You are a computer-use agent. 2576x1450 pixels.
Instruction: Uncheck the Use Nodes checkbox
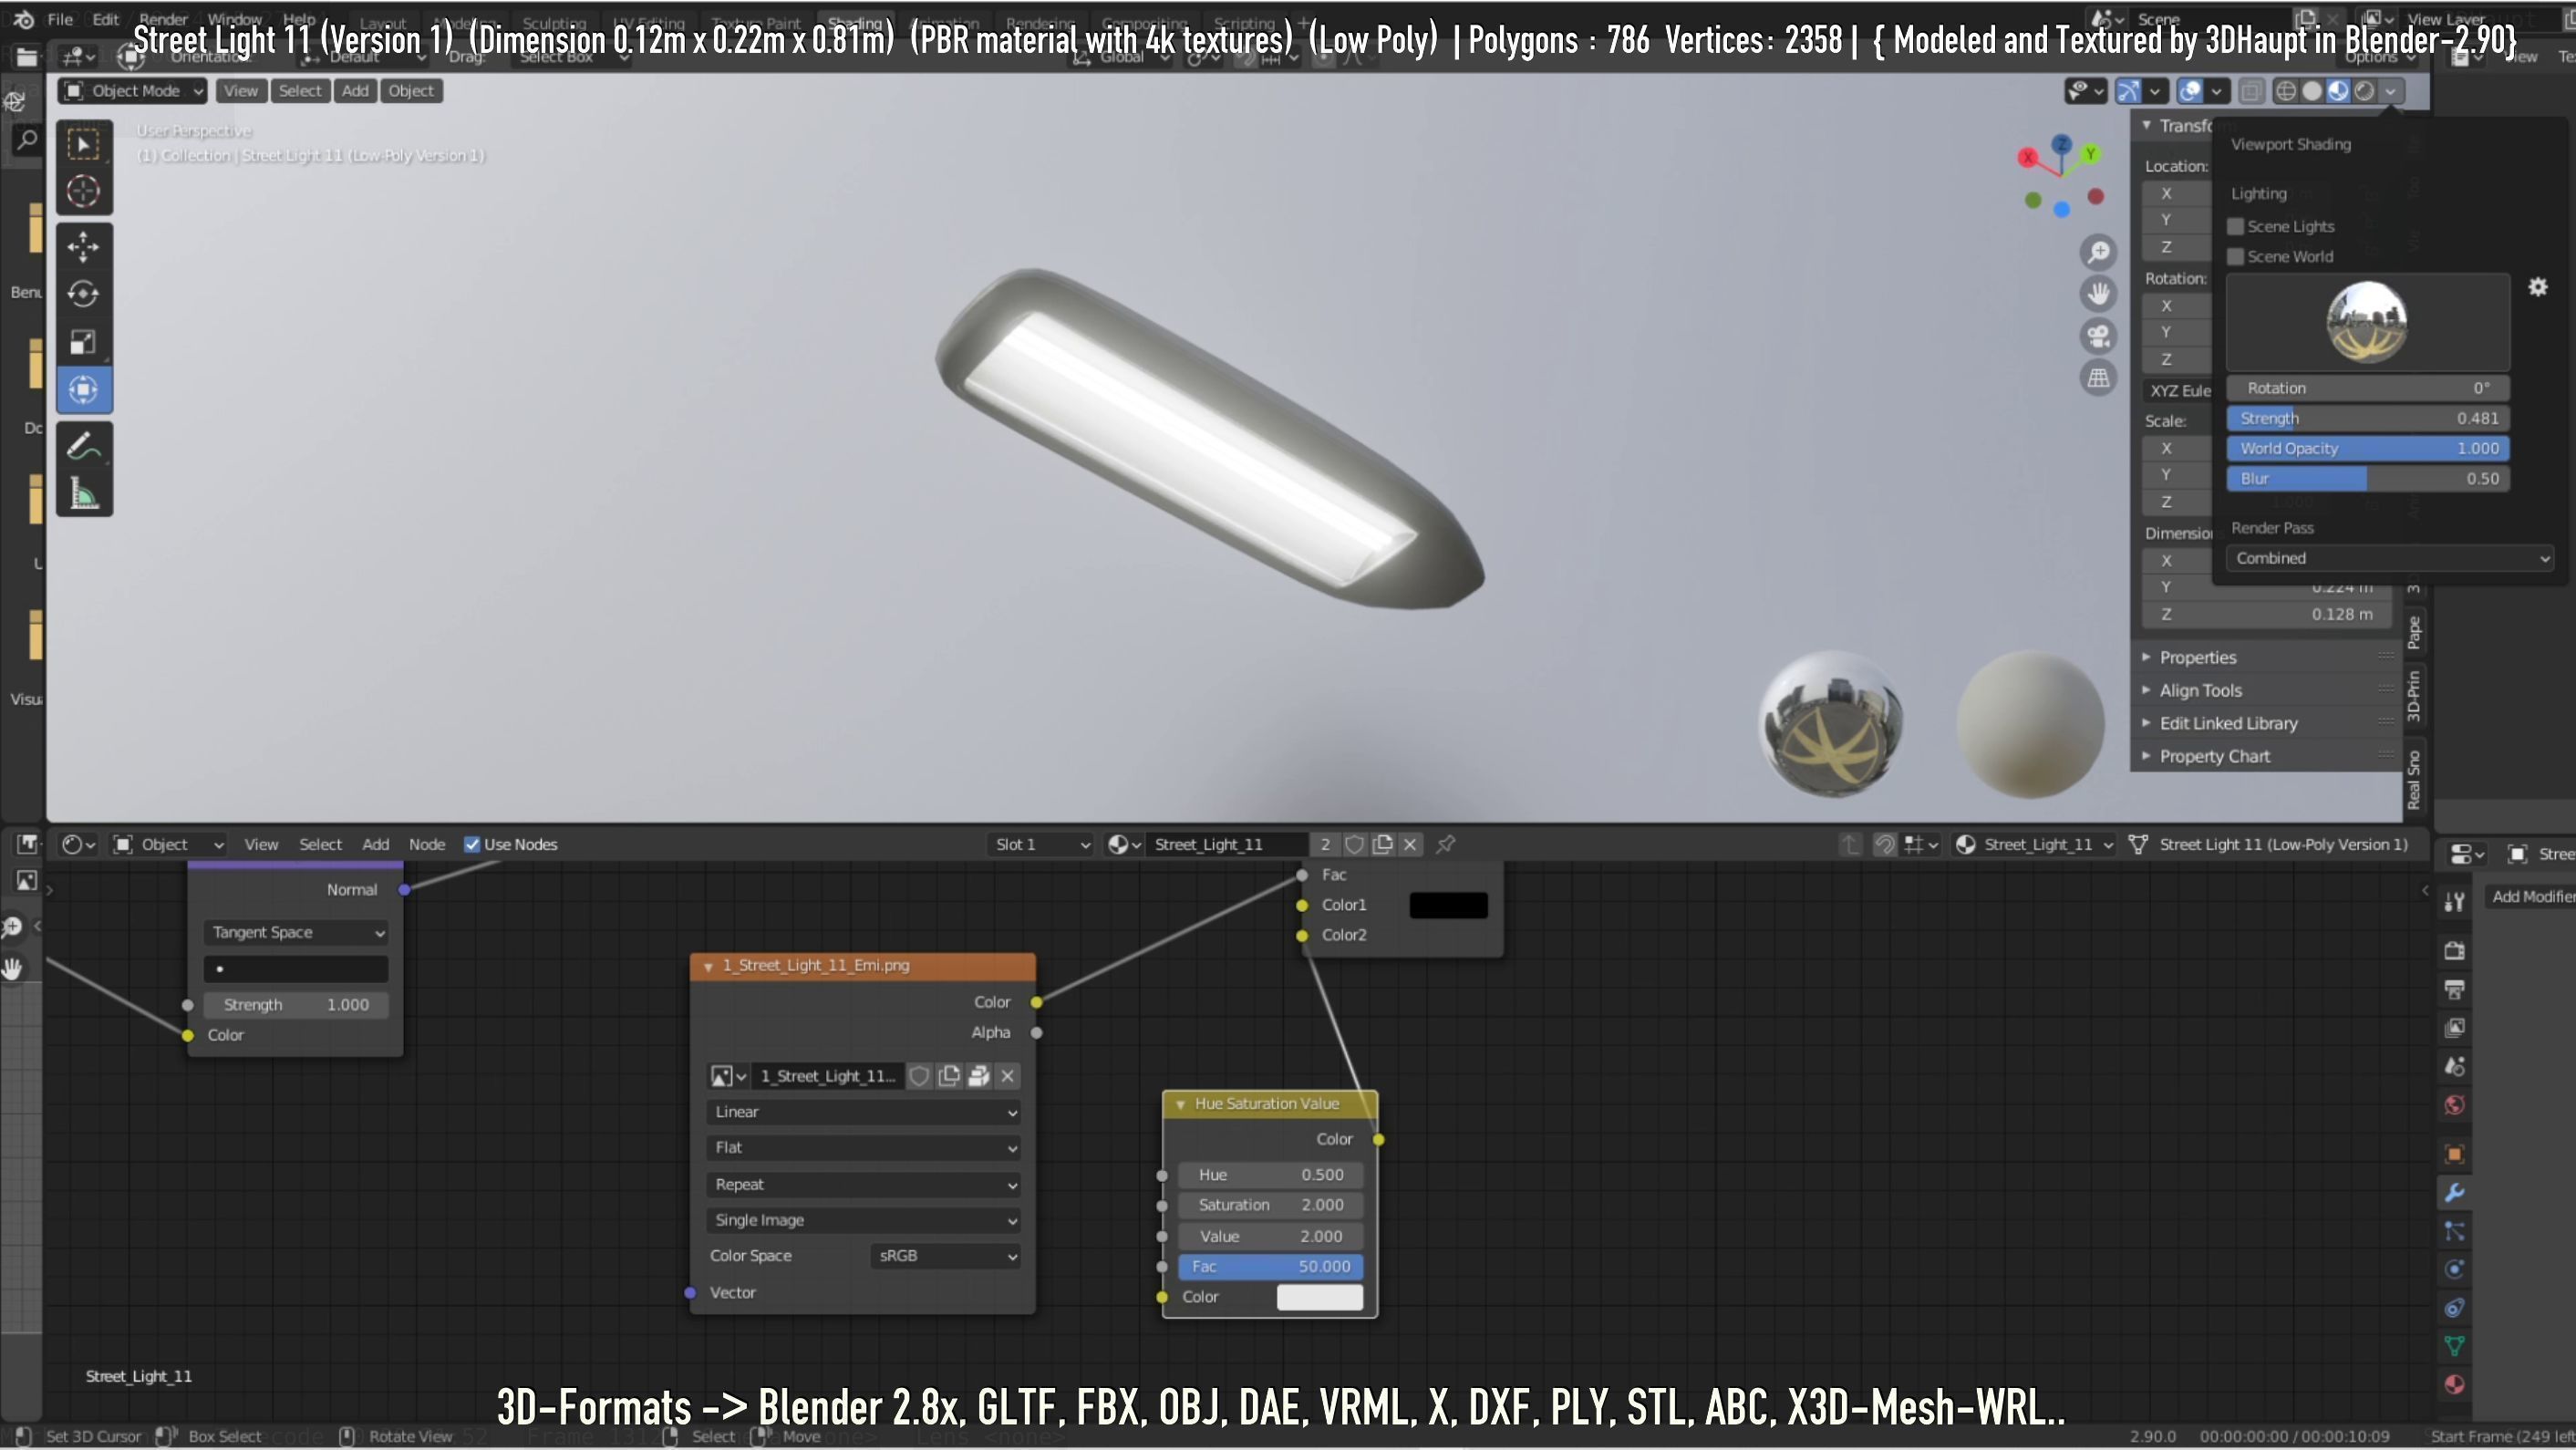(x=472, y=845)
